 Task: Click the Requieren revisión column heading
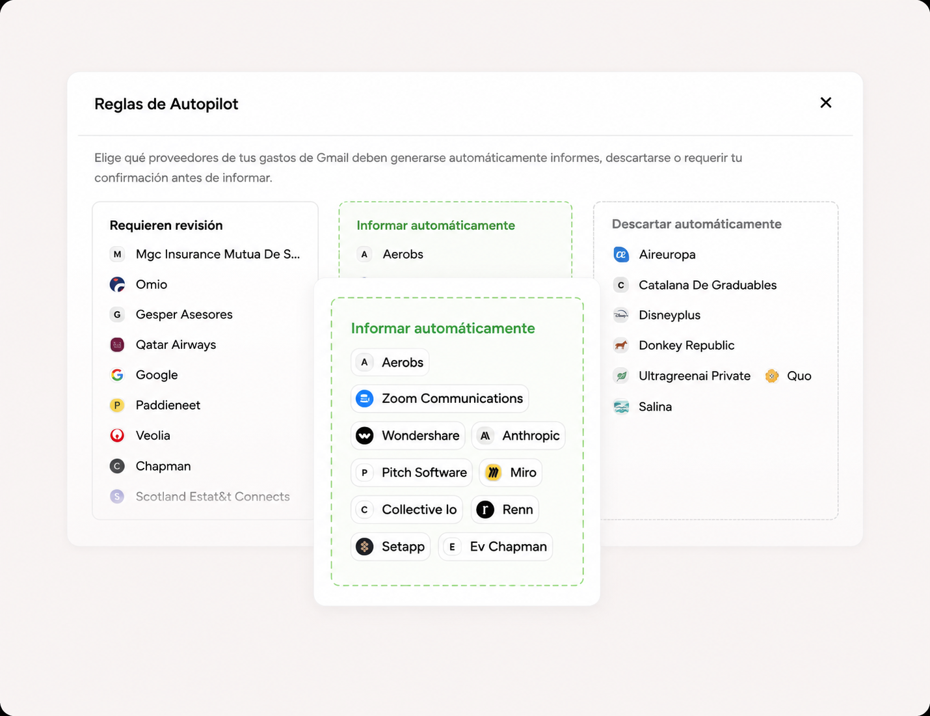pyautogui.click(x=166, y=225)
